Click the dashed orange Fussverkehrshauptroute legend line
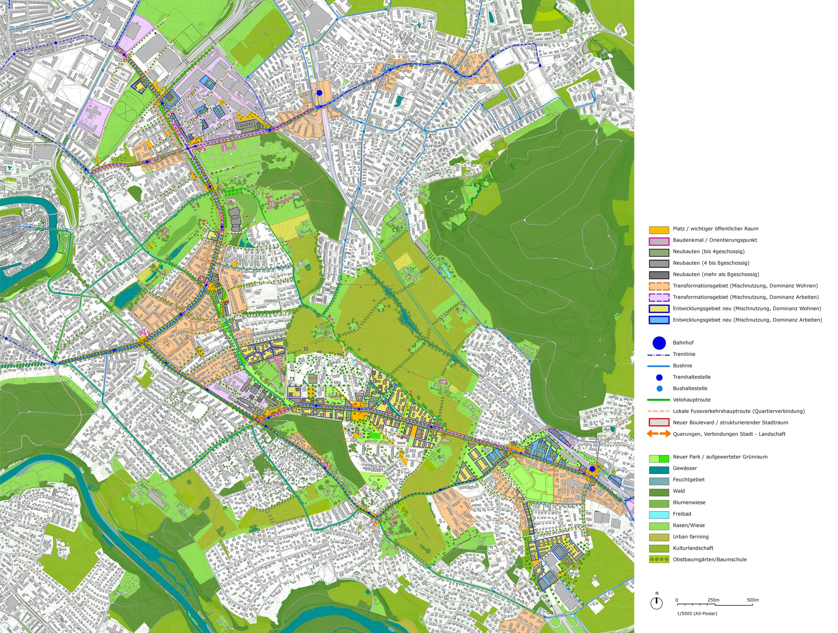838x633 pixels. tap(659, 412)
